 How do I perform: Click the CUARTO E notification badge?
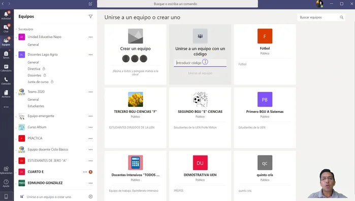(90, 172)
